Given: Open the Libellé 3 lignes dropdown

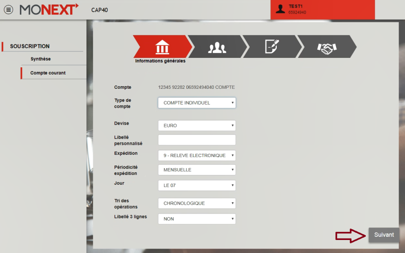Looking at the screenshot, I should coord(197,219).
